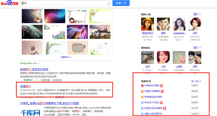Open angelababy name link
217x116 pixels.
179,33
